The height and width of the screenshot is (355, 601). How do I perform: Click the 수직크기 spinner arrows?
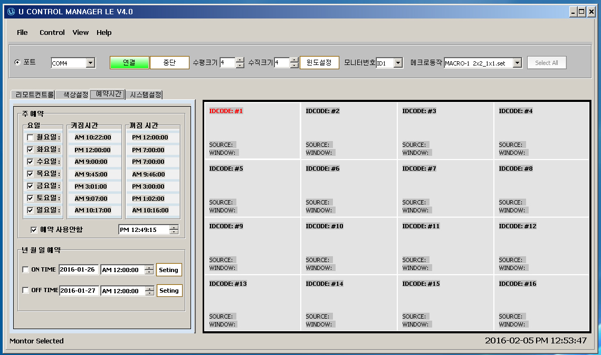(294, 62)
